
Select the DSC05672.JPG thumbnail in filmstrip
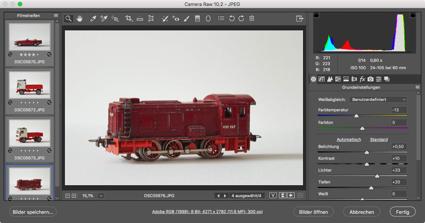30,85
